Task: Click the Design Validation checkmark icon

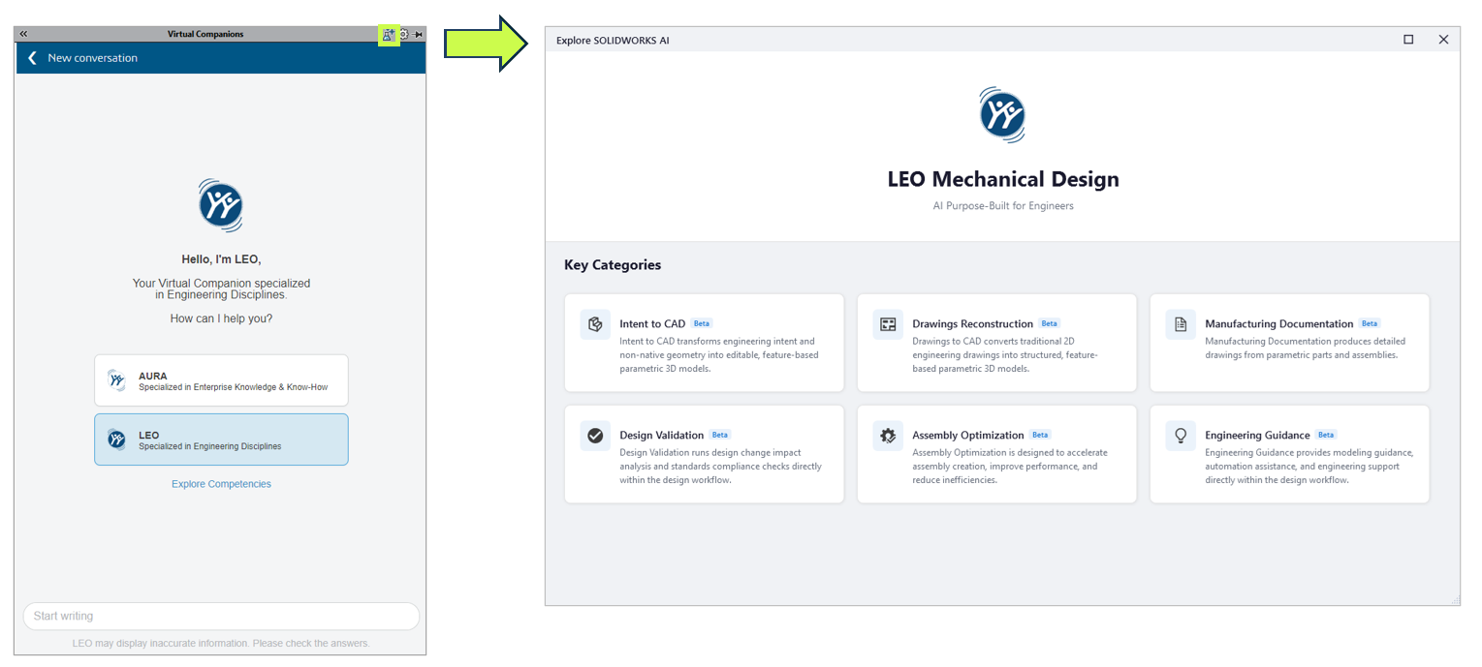Action: 595,436
